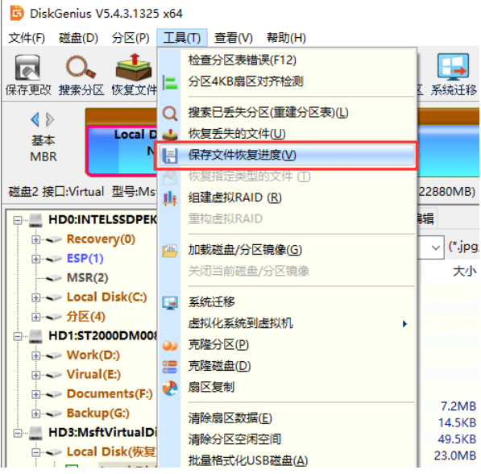This screenshot has width=481, height=474.
Task: Click the pie icon beside 扇区复制
Action: [x=170, y=388]
